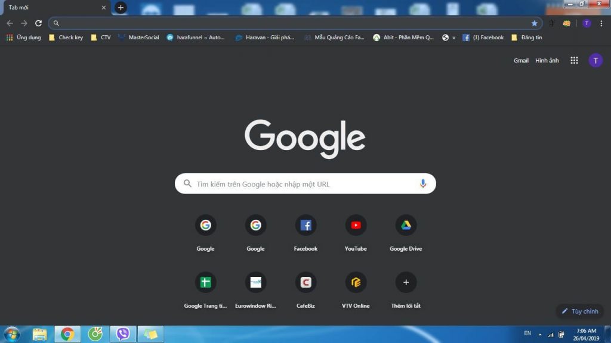Open Gmail from the top bar
Viewport: 611px width, 343px height.
pyautogui.click(x=521, y=60)
